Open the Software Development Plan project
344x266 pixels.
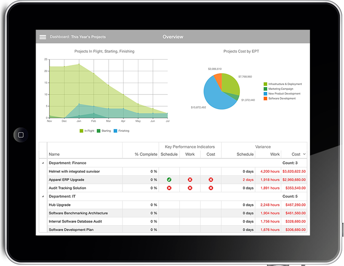pos(71,229)
